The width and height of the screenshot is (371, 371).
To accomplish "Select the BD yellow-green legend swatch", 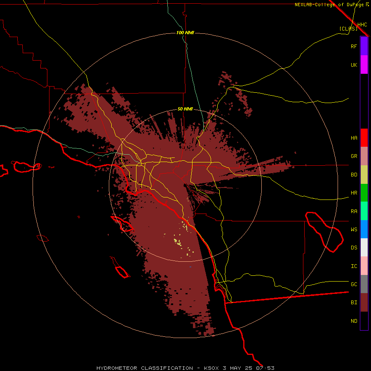I will click(x=364, y=175).
